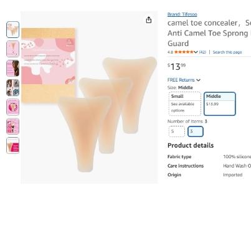Select the fifth thumbnail with circular graphic
This screenshot has height=228, width=251.
click(x=13, y=107)
